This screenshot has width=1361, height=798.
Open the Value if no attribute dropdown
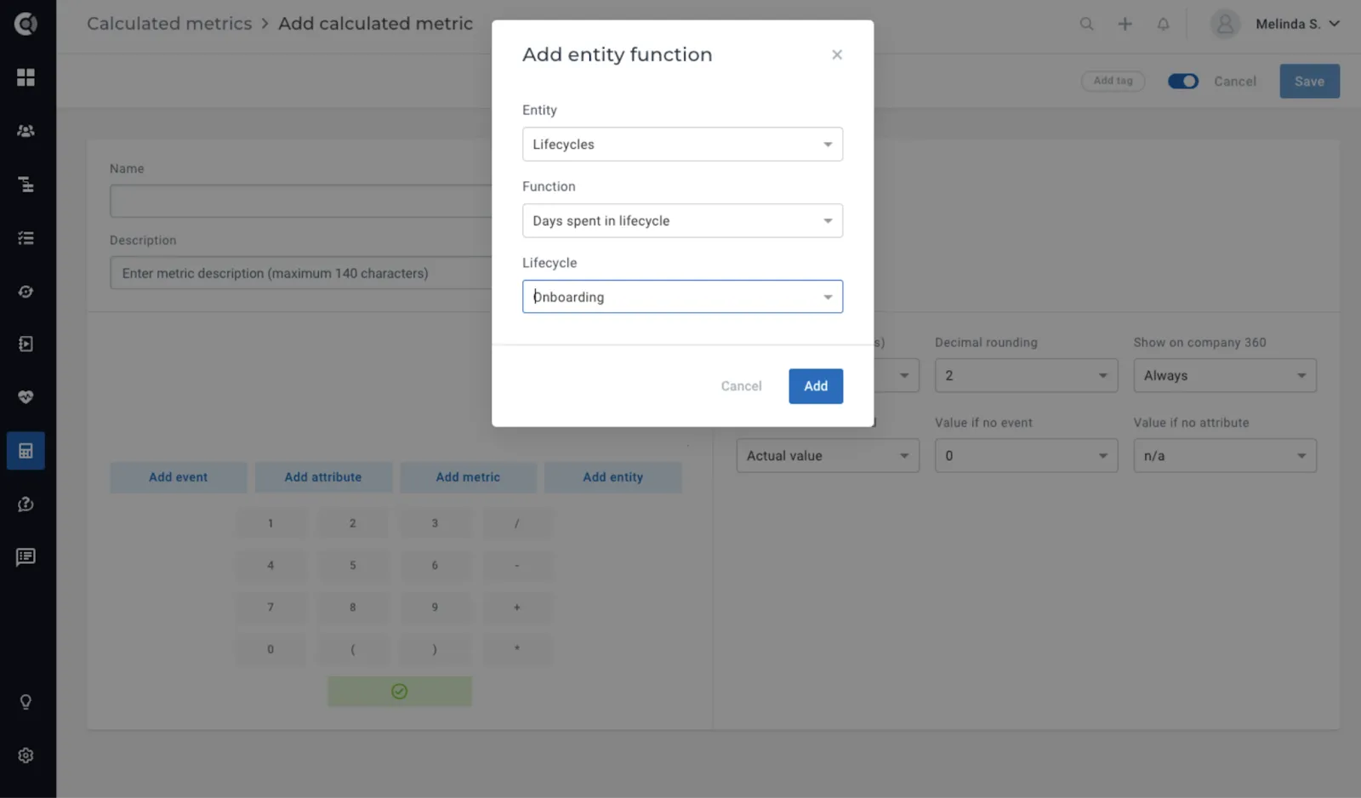click(1225, 456)
